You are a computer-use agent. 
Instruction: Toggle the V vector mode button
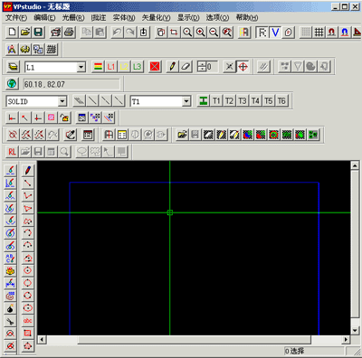(275, 32)
